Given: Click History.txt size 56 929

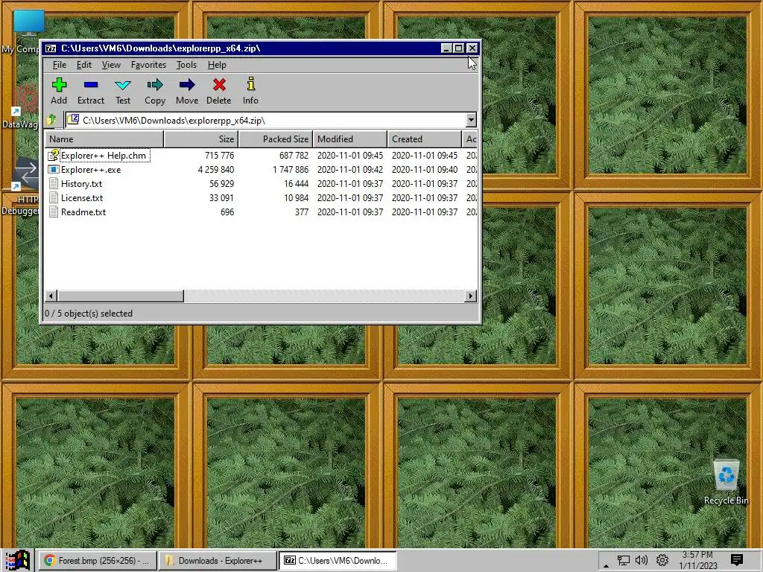Looking at the screenshot, I should (221, 183).
